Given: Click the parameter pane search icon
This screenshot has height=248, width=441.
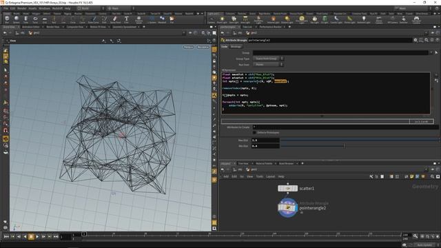Looking at the screenshot, I should 427,40.
